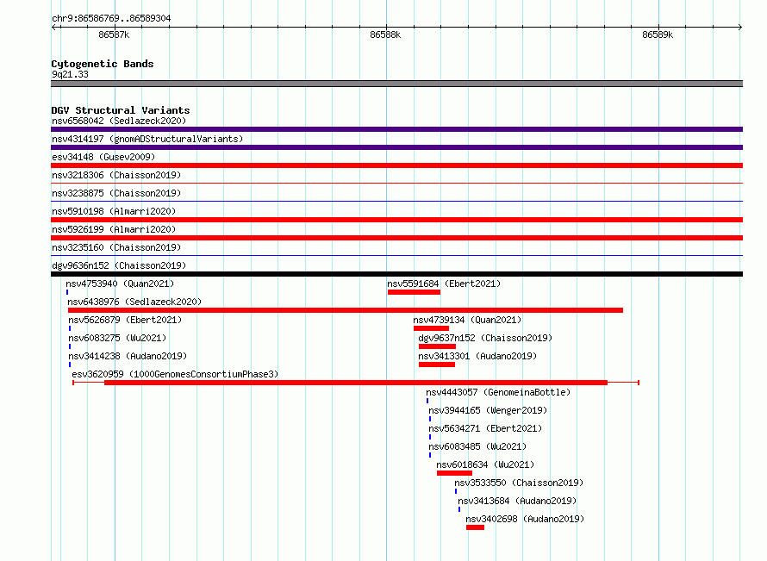Select the red bar under esv34148

pos(396,165)
